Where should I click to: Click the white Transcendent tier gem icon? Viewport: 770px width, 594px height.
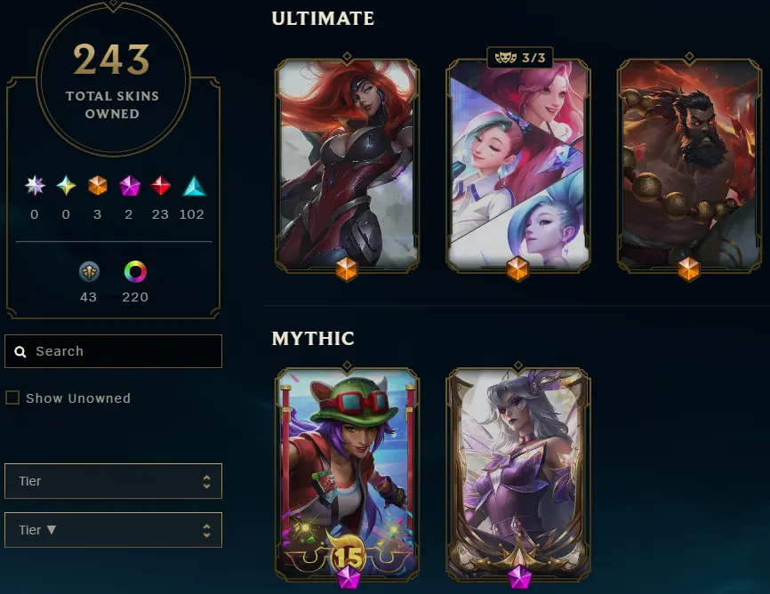[x=35, y=186]
